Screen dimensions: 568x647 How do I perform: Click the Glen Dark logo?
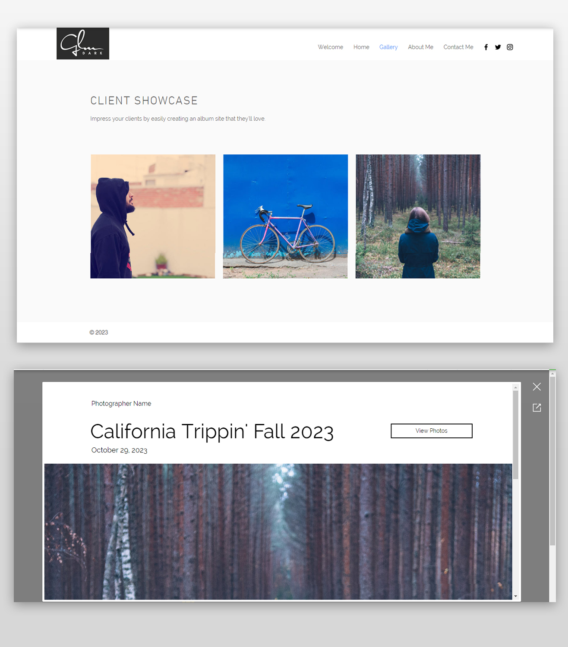83,44
